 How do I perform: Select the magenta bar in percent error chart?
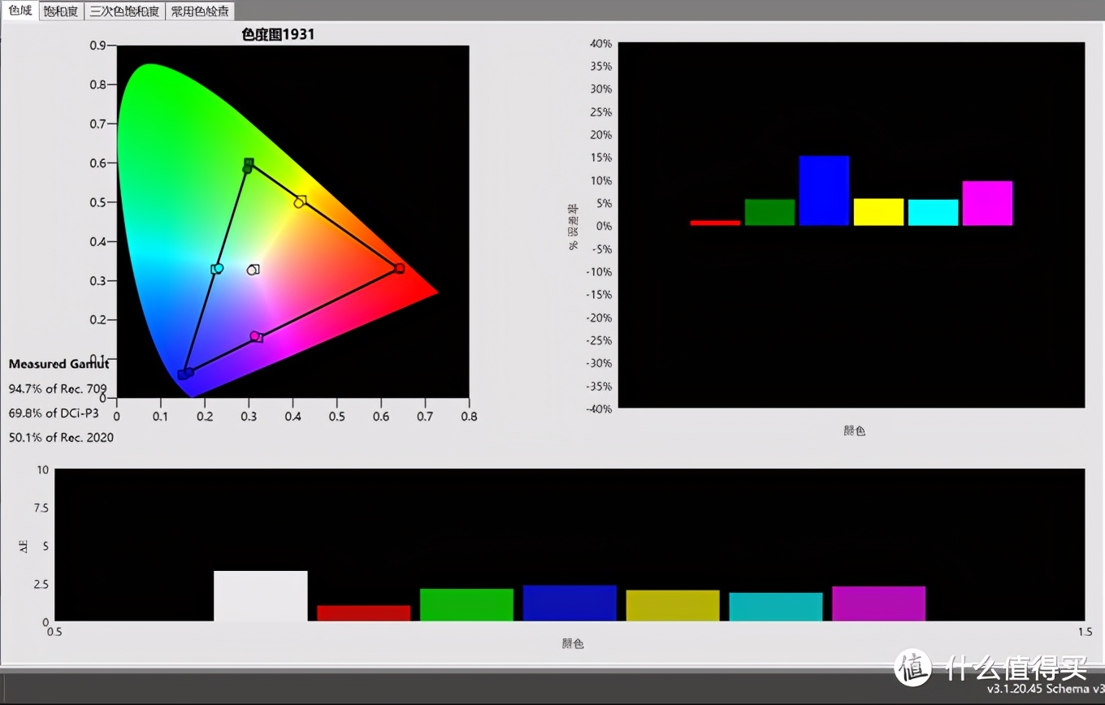(x=987, y=203)
